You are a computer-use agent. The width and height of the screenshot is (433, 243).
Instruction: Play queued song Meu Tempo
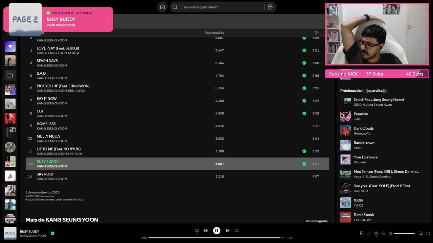382,174
